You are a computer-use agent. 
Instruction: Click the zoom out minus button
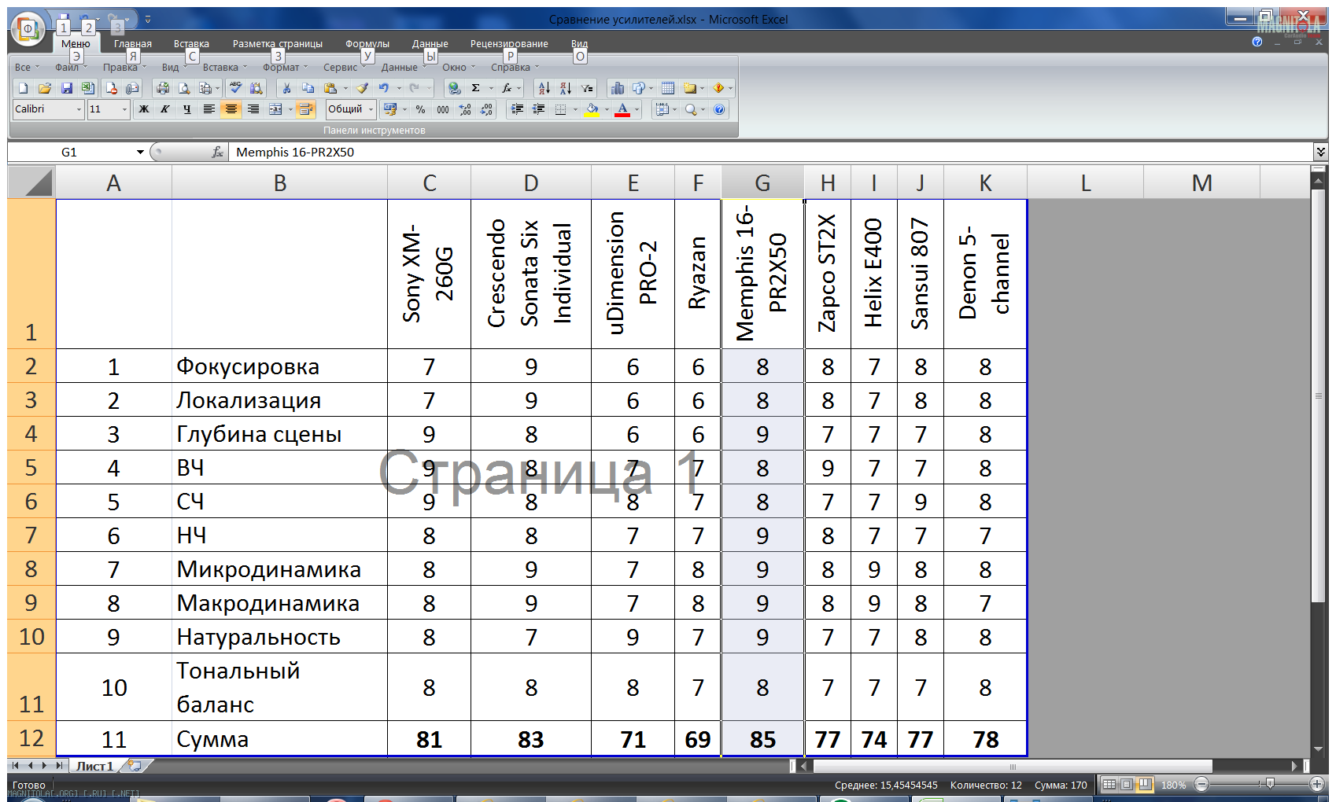[1201, 784]
